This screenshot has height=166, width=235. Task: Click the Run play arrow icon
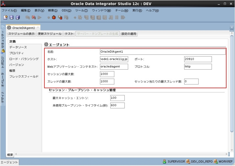point(40,17)
